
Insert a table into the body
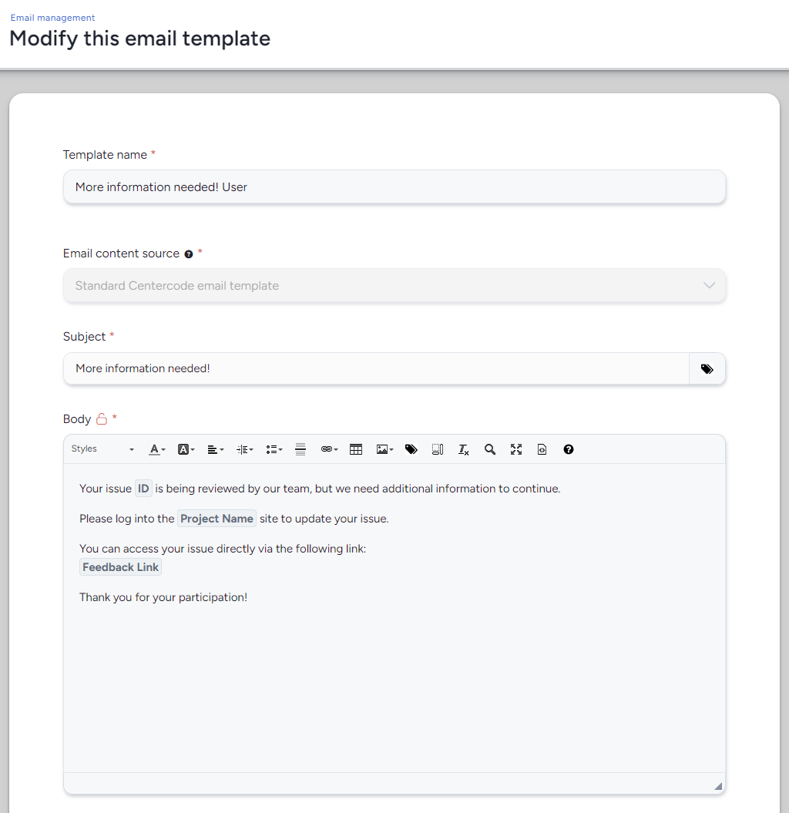pyautogui.click(x=356, y=449)
